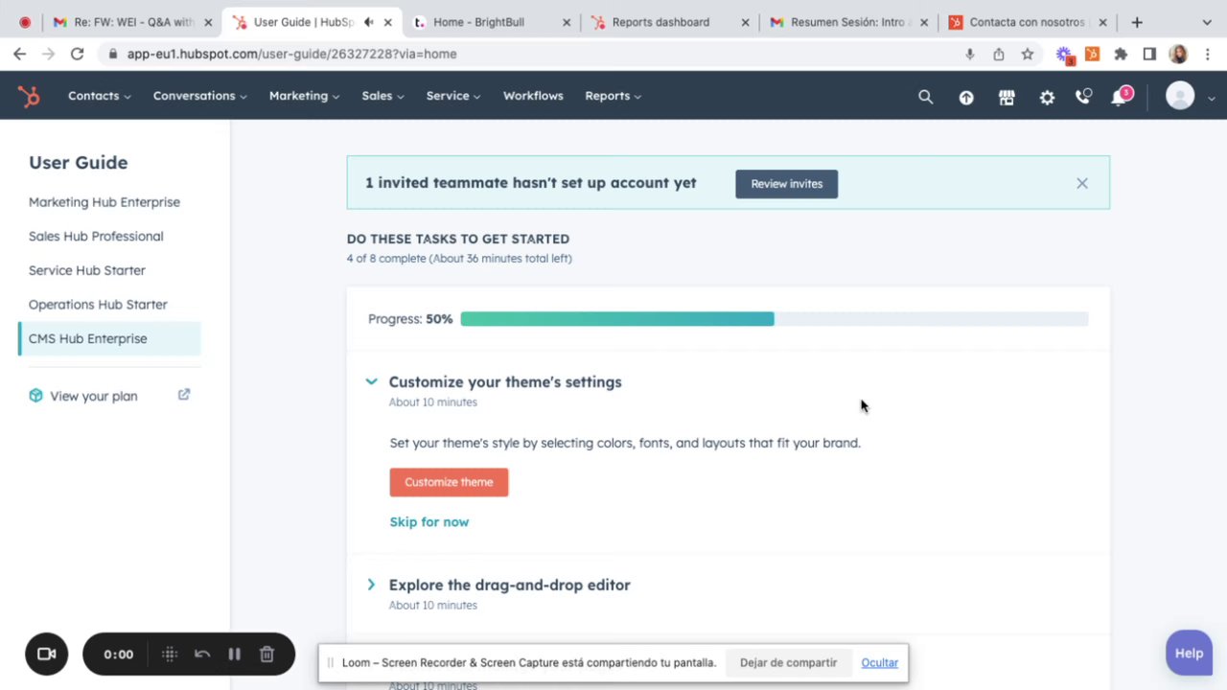Image resolution: width=1227 pixels, height=690 pixels.
Task: Open the calling phone icon
Action: tap(1083, 97)
